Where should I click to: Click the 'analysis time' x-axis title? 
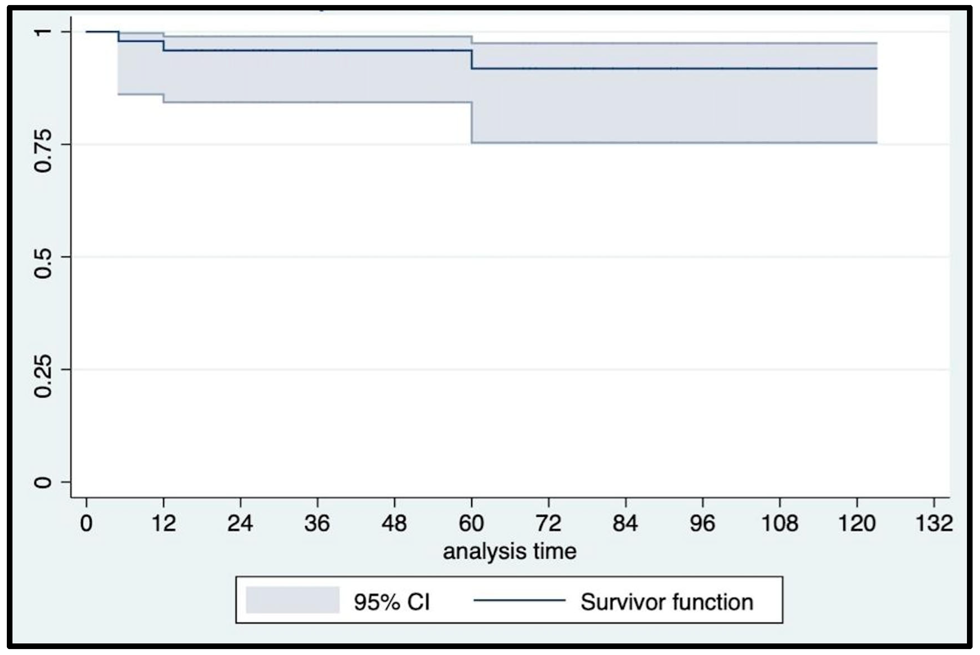pyautogui.click(x=510, y=551)
